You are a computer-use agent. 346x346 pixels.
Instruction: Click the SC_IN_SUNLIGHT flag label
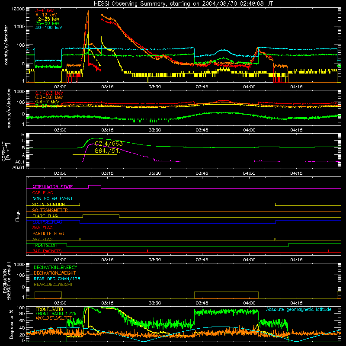click(50, 204)
